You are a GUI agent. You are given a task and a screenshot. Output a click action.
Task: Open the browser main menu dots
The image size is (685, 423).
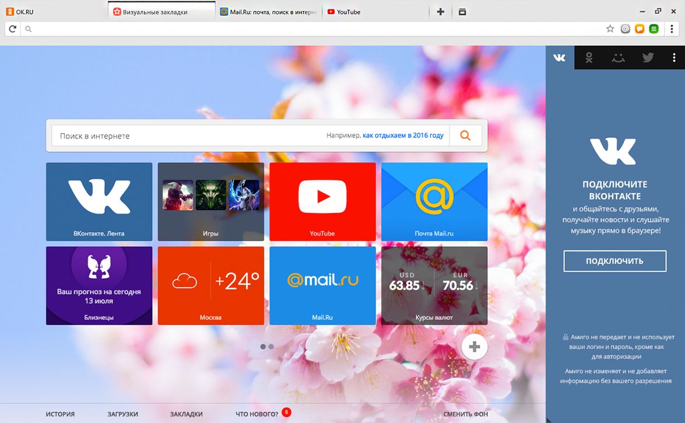672,29
